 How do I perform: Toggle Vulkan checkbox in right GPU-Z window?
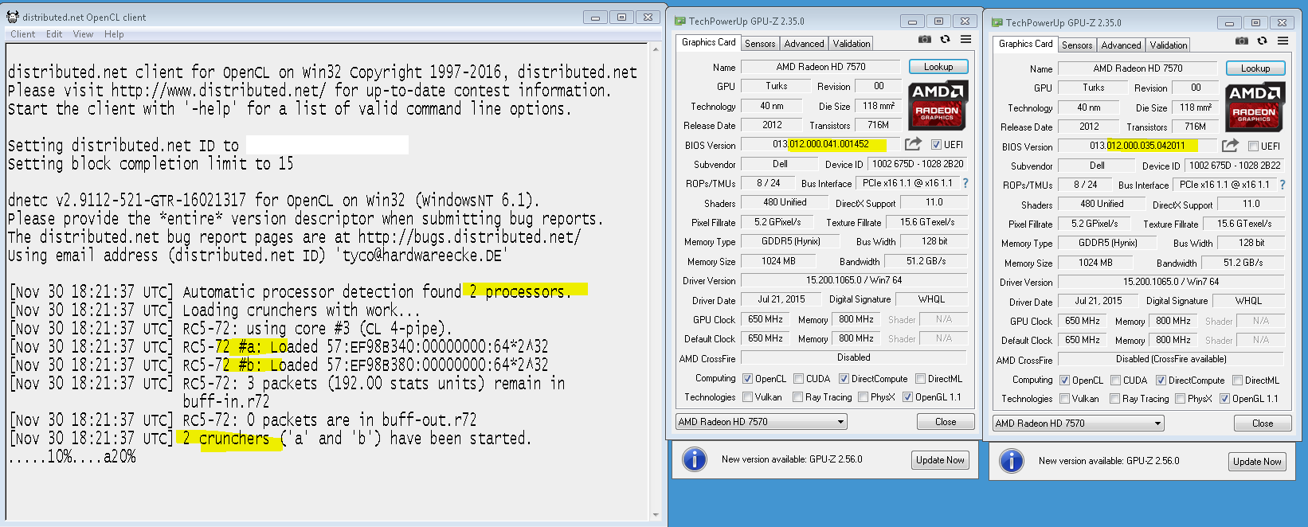click(1064, 399)
